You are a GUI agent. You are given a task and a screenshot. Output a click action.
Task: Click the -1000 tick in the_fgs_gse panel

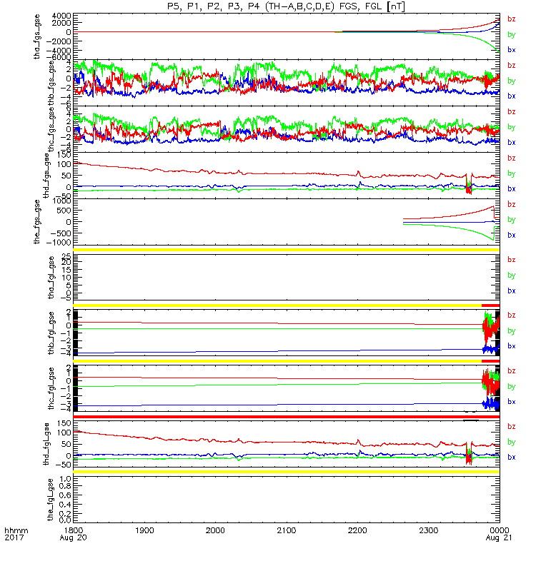pyautogui.click(x=59, y=243)
